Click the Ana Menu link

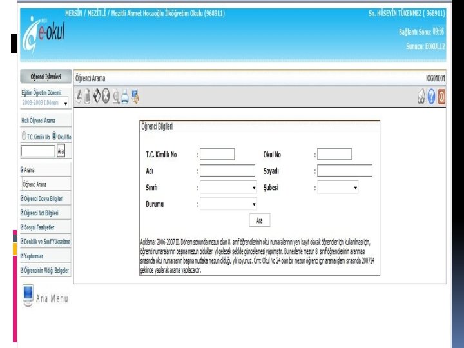click(52, 298)
